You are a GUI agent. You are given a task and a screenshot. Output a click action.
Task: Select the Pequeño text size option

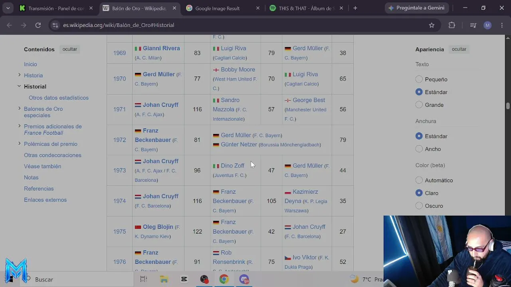pyautogui.click(x=419, y=79)
